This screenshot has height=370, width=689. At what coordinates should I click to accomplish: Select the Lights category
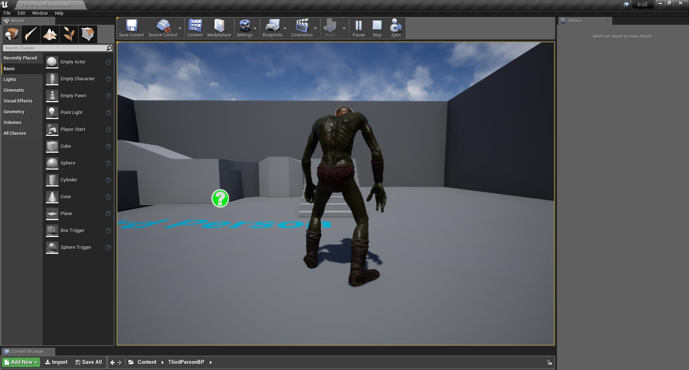click(22, 80)
